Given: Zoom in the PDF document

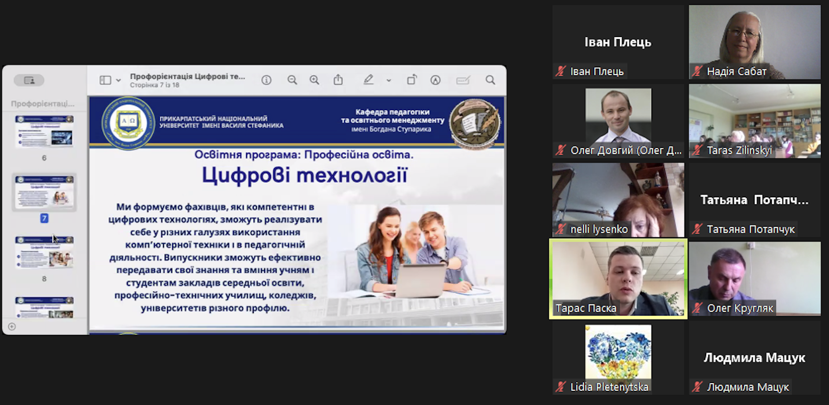Looking at the screenshot, I should (x=314, y=80).
